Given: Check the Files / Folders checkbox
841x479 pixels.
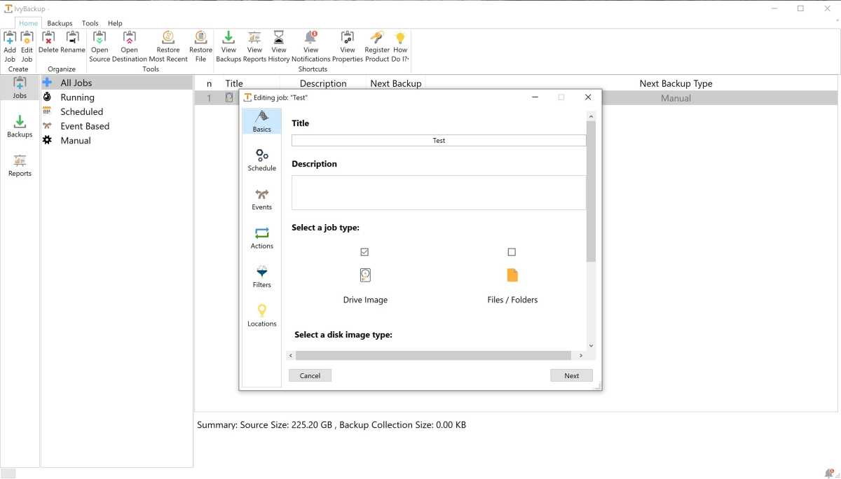Looking at the screenshot, I should click(512, 252).
